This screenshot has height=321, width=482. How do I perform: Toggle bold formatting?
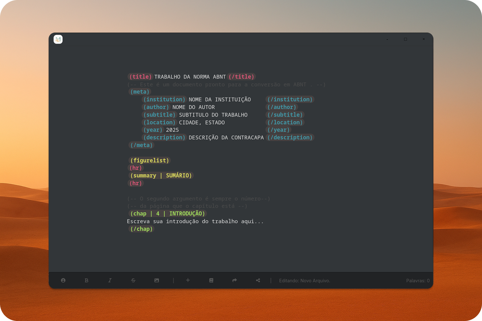click(87, 281)
